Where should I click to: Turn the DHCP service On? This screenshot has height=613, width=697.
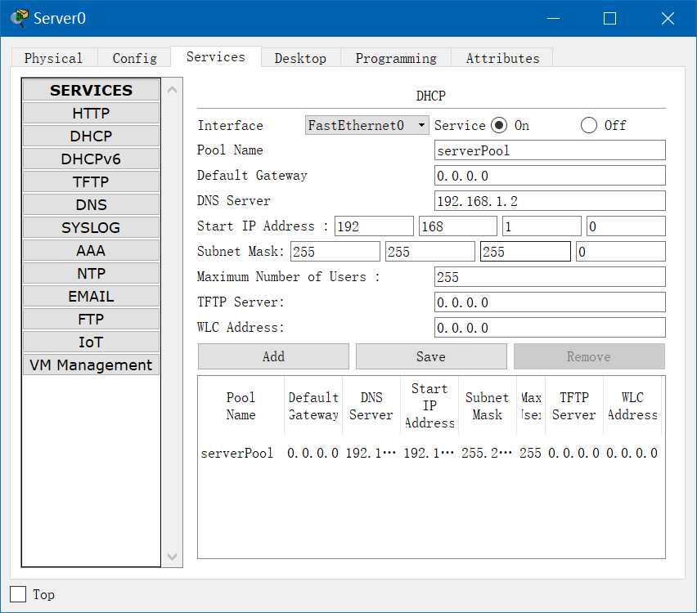point(499,125)
